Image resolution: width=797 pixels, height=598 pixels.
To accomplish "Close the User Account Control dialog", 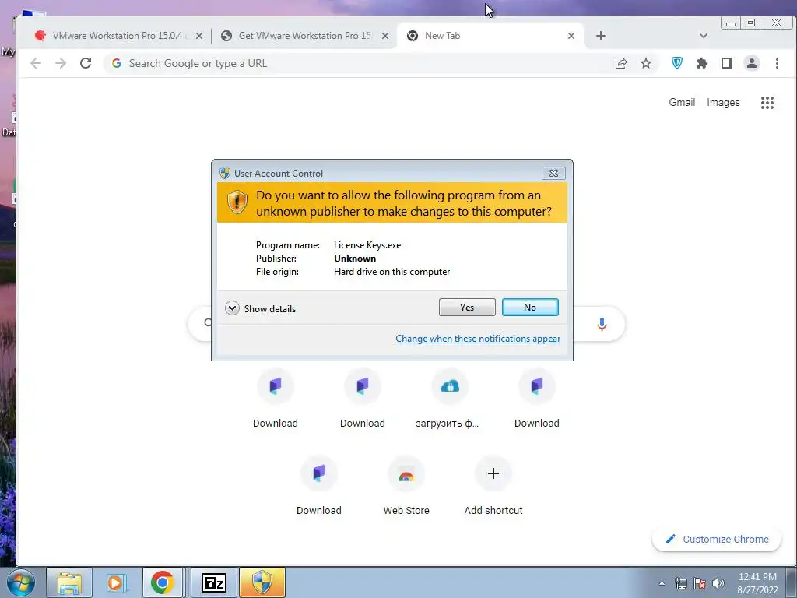I will click(x=553, y=174).
